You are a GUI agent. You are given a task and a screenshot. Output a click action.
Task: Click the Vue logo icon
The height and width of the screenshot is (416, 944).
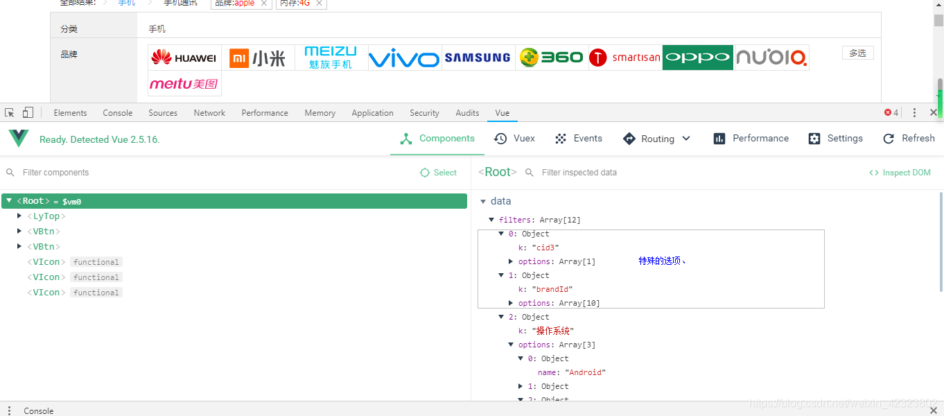click(x=19, y=139)
